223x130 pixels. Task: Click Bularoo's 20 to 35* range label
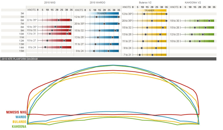(127, 21)
